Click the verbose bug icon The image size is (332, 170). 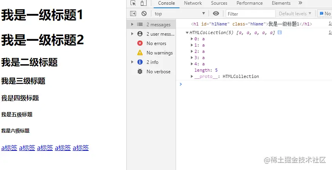coord(140,71)
